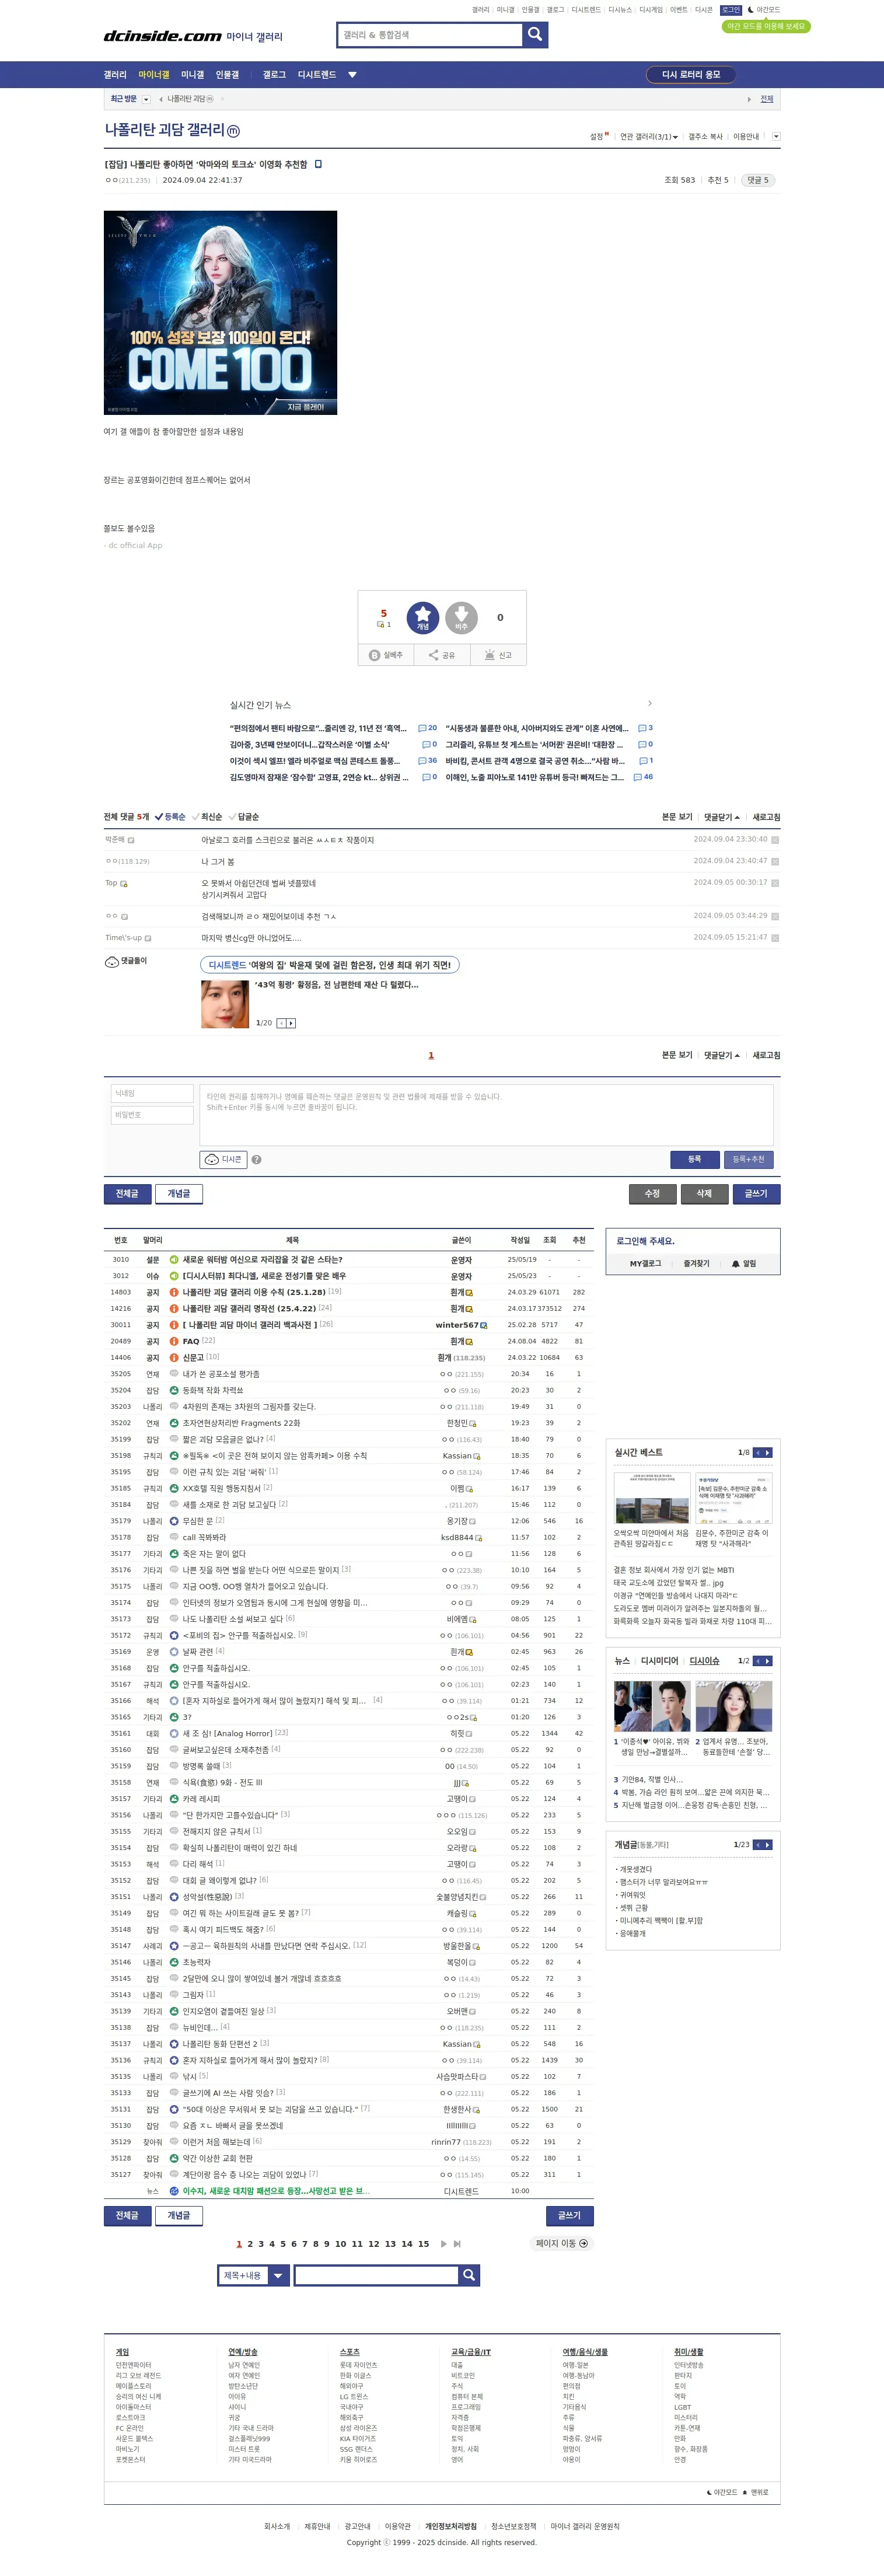
Task: Open 인물갤 tab in navigation bar
Action: (227, 75)
